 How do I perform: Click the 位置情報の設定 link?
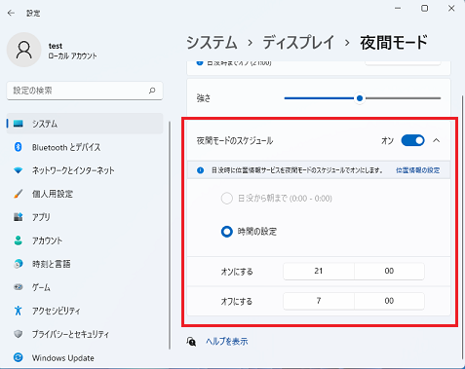pyautogui.click(x=417, y=170)
